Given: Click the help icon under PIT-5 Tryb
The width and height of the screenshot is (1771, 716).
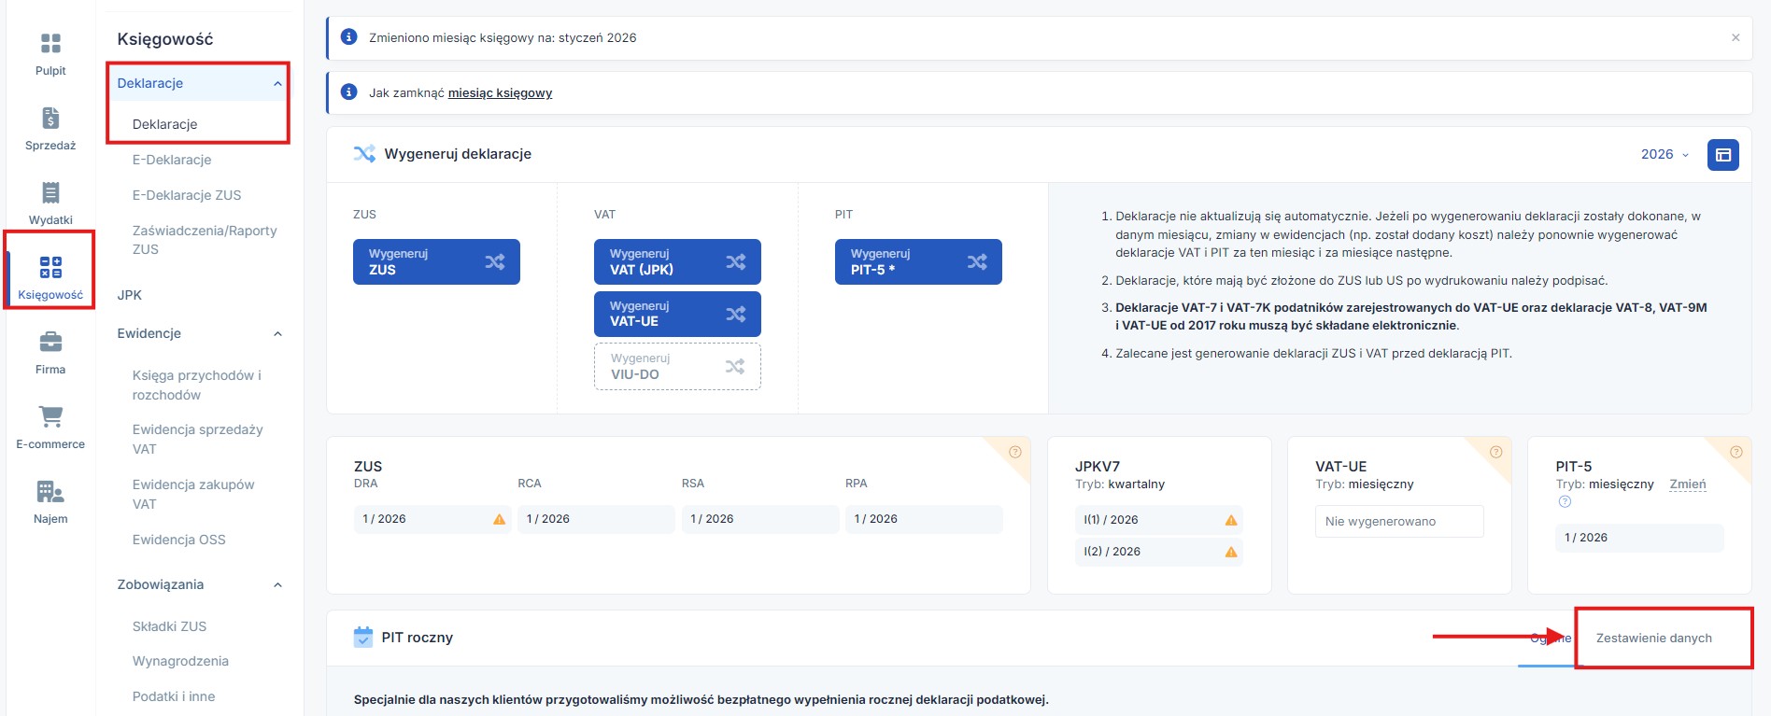Looking at the screenshot, I should click(1565, 501).
